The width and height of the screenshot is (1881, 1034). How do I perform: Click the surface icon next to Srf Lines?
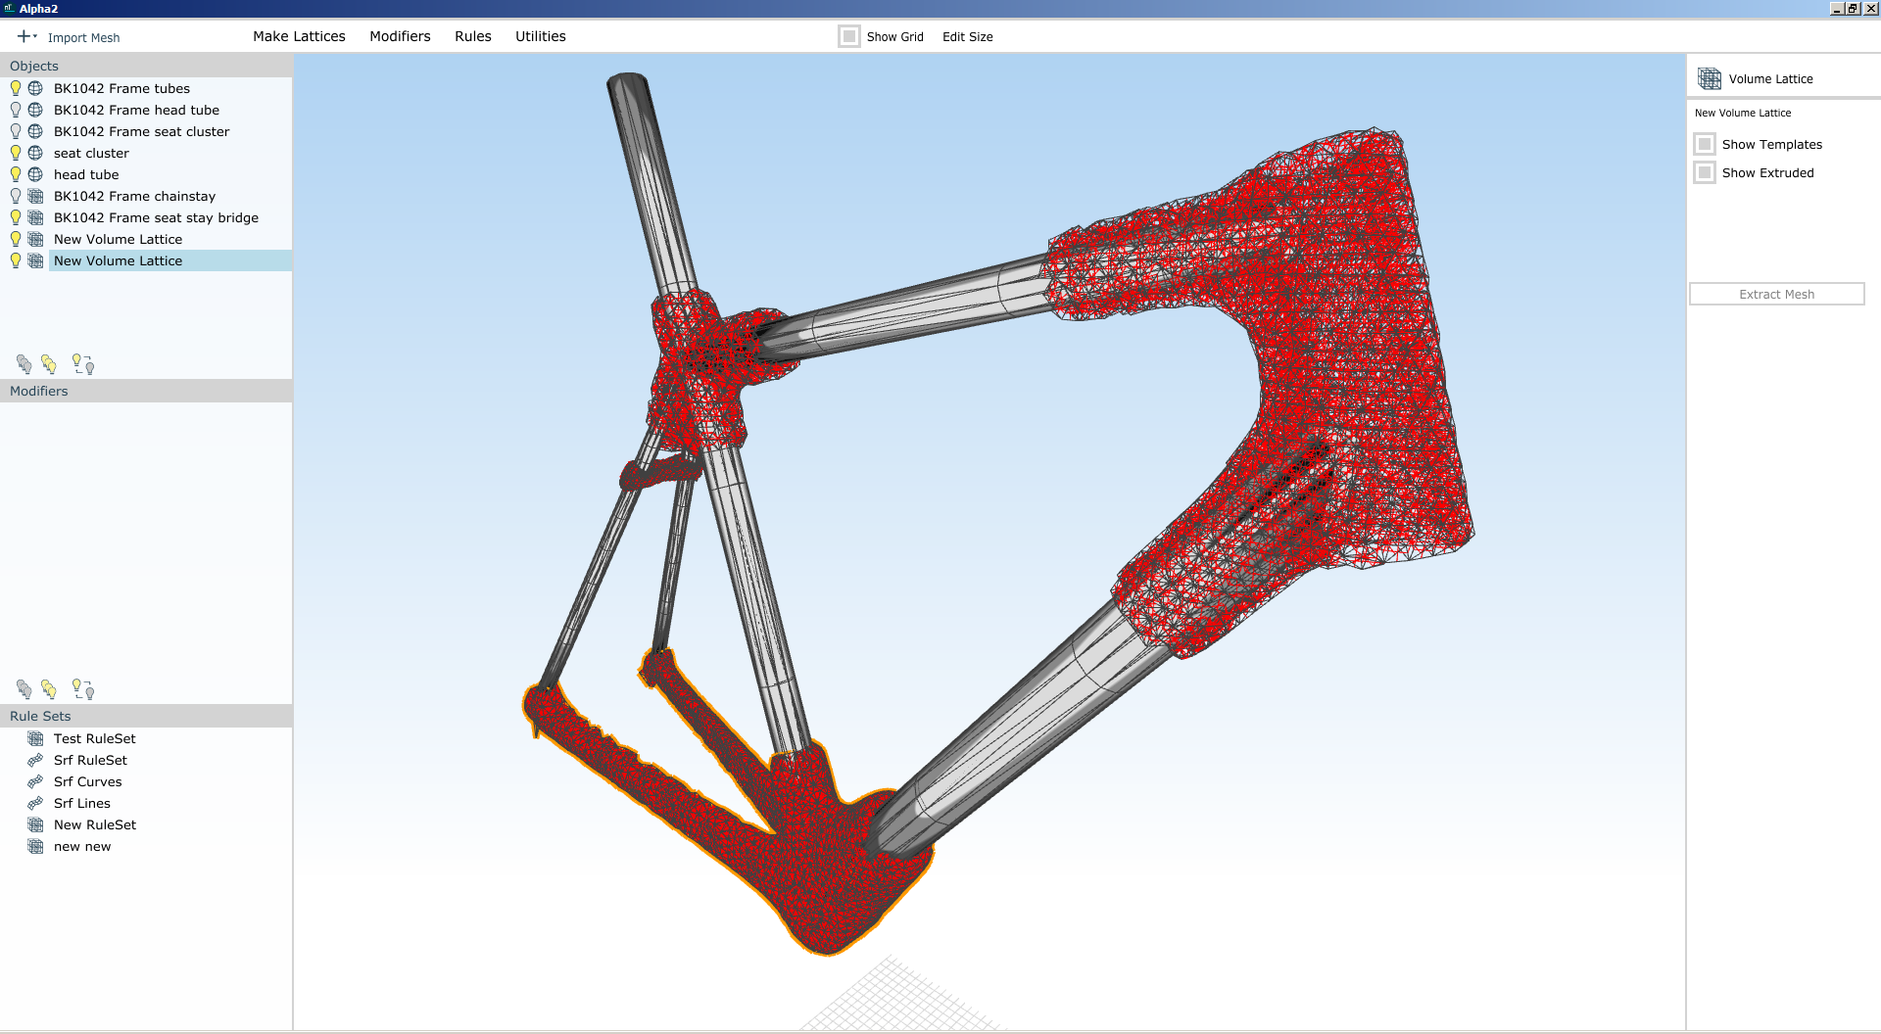point(35,803)
